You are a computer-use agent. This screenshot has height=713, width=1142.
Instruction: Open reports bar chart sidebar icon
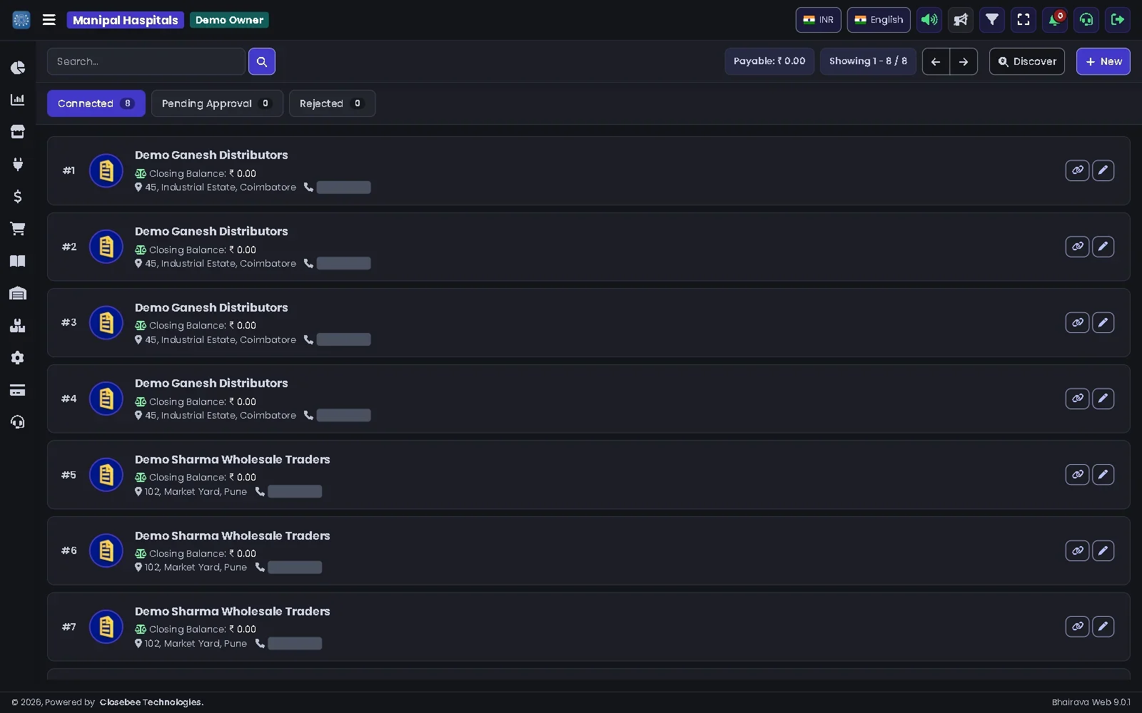(x=18, y=100)
